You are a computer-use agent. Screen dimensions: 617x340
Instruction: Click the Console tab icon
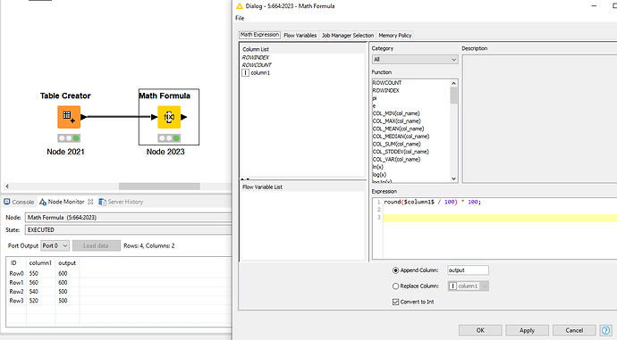(6, 202)
